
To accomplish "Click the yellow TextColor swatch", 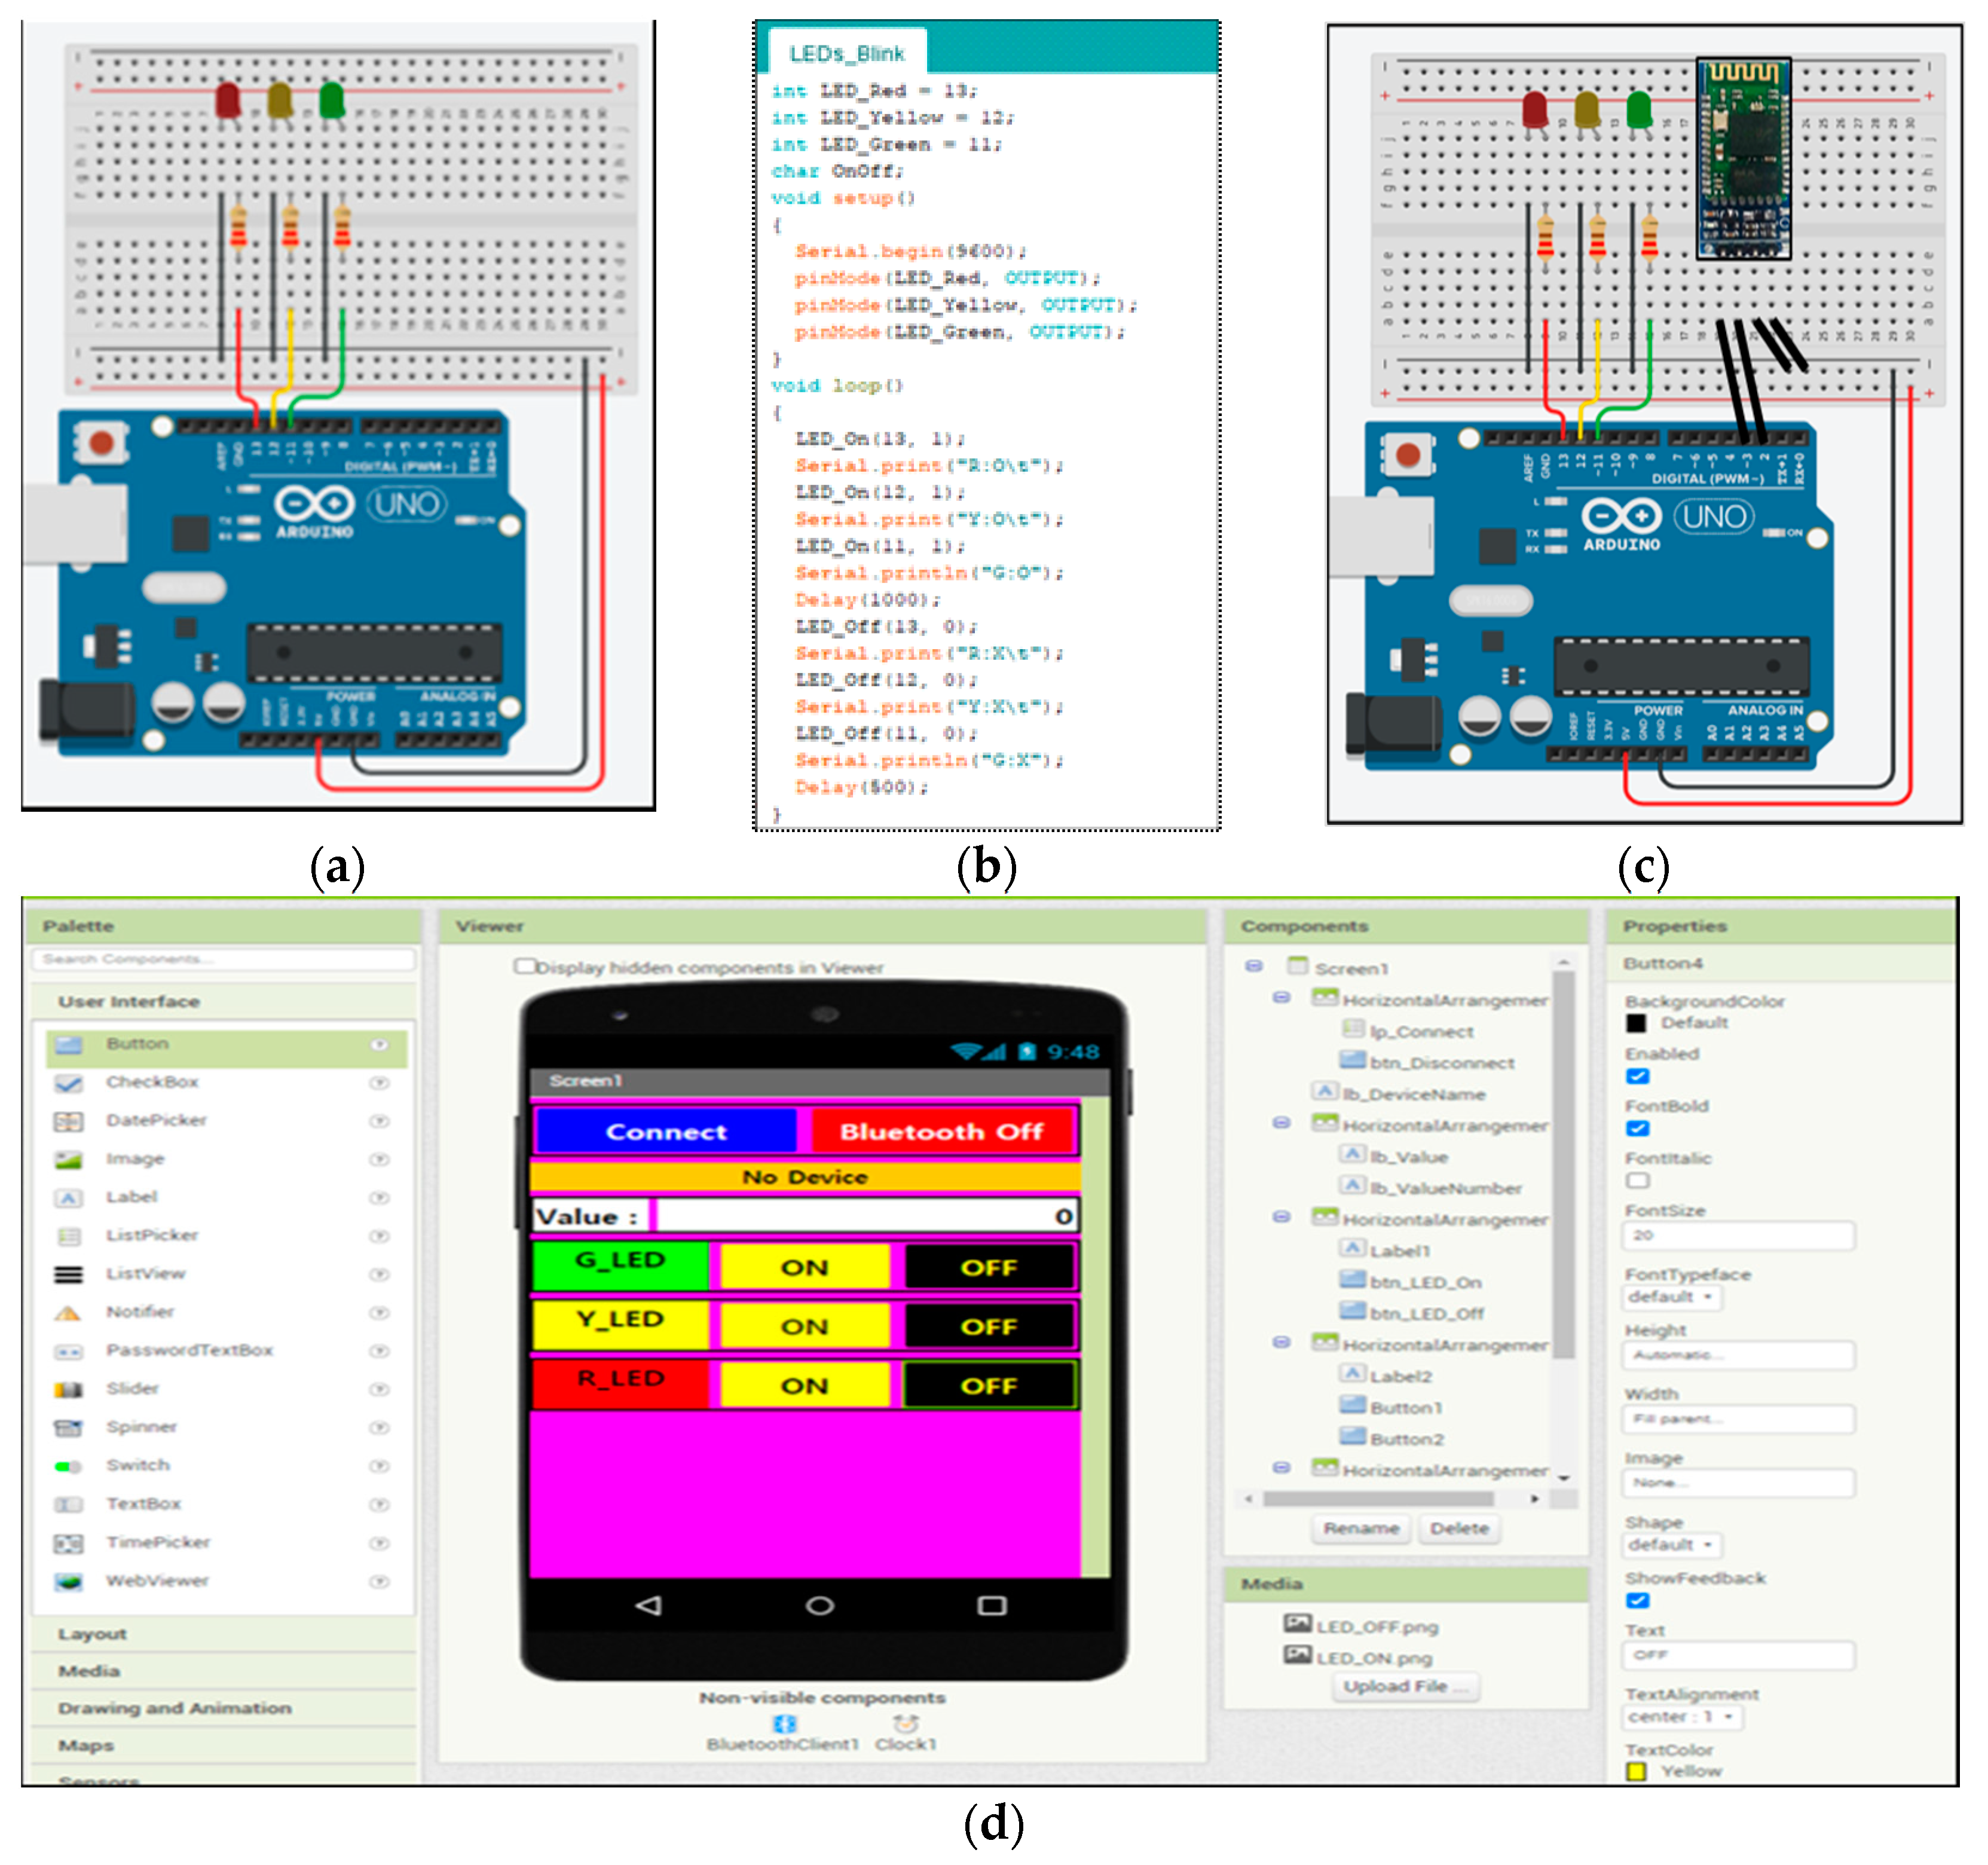I will pos(1636,1772).
